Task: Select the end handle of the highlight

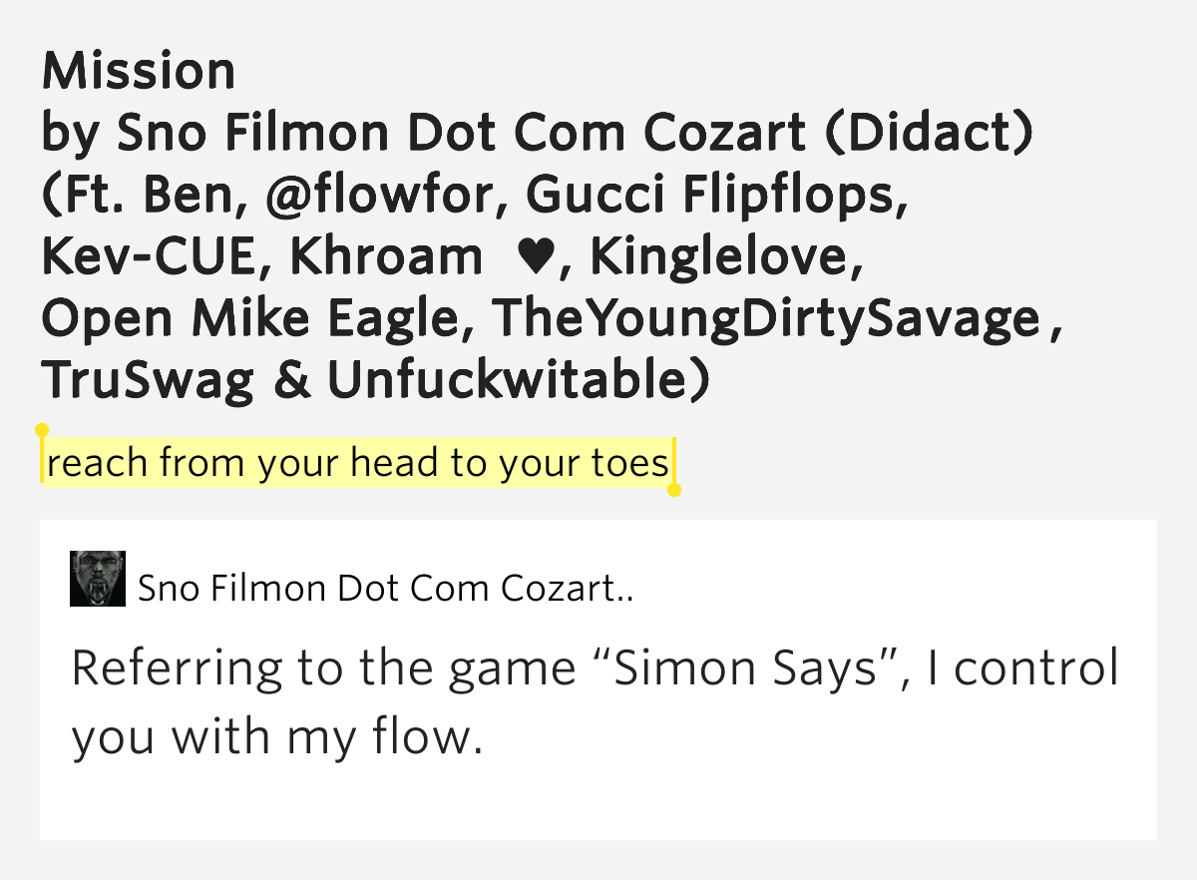Action: pos(674,490)
